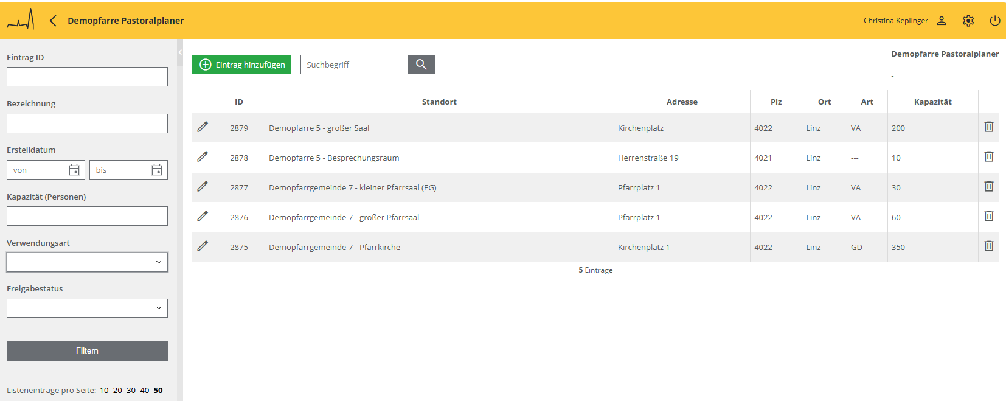Show 40 list entries per page
Viewport: 1006px width, 401px height.
point(144,391)
